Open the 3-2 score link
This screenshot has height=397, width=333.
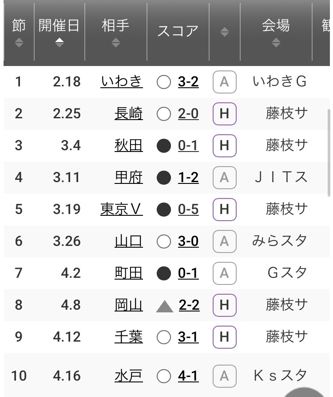pos(188,82)
